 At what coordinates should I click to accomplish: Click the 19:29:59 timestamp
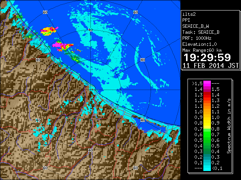[x=207, y=57]
